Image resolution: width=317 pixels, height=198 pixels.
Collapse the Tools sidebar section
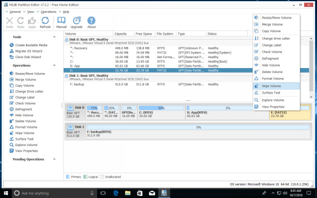coord(54,37)
